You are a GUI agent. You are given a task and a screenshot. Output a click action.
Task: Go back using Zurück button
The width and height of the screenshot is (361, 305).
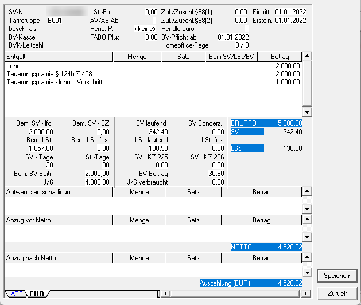337,294
